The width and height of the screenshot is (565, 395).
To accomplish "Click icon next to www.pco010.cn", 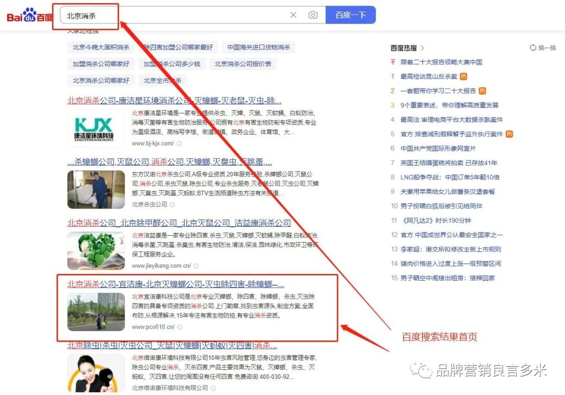I will click(x=179, y=327).
